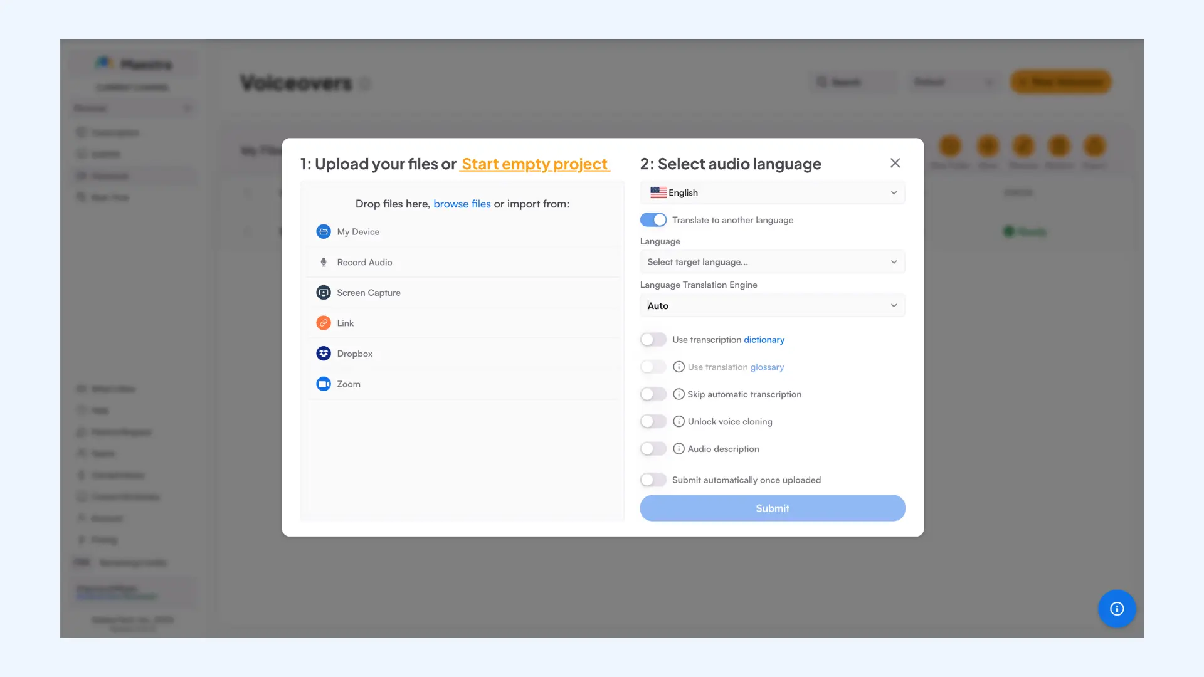1204x677 pixels.
Task: Expand the Select target language dropdown
Action: pyautogui.click(x=772, y=261)
